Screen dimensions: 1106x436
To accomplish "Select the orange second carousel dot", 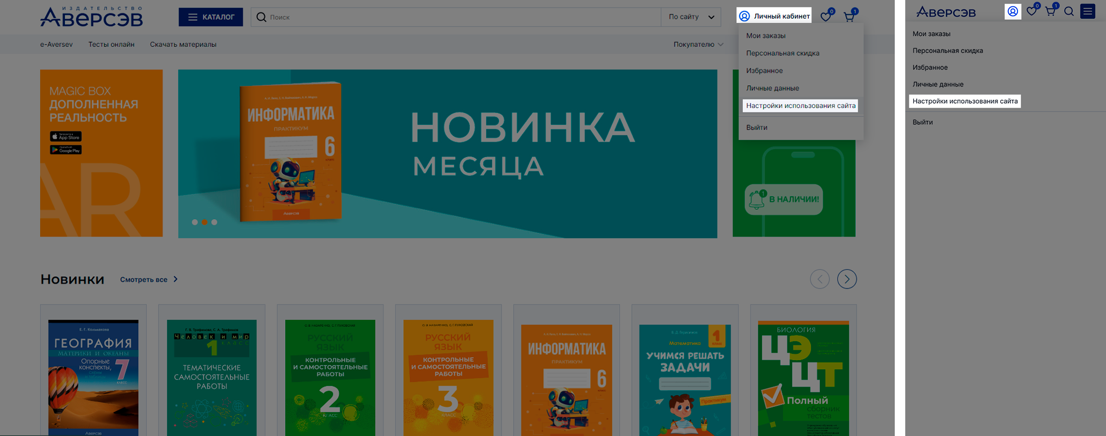I will pyautogui.click(x=205, y=222).
